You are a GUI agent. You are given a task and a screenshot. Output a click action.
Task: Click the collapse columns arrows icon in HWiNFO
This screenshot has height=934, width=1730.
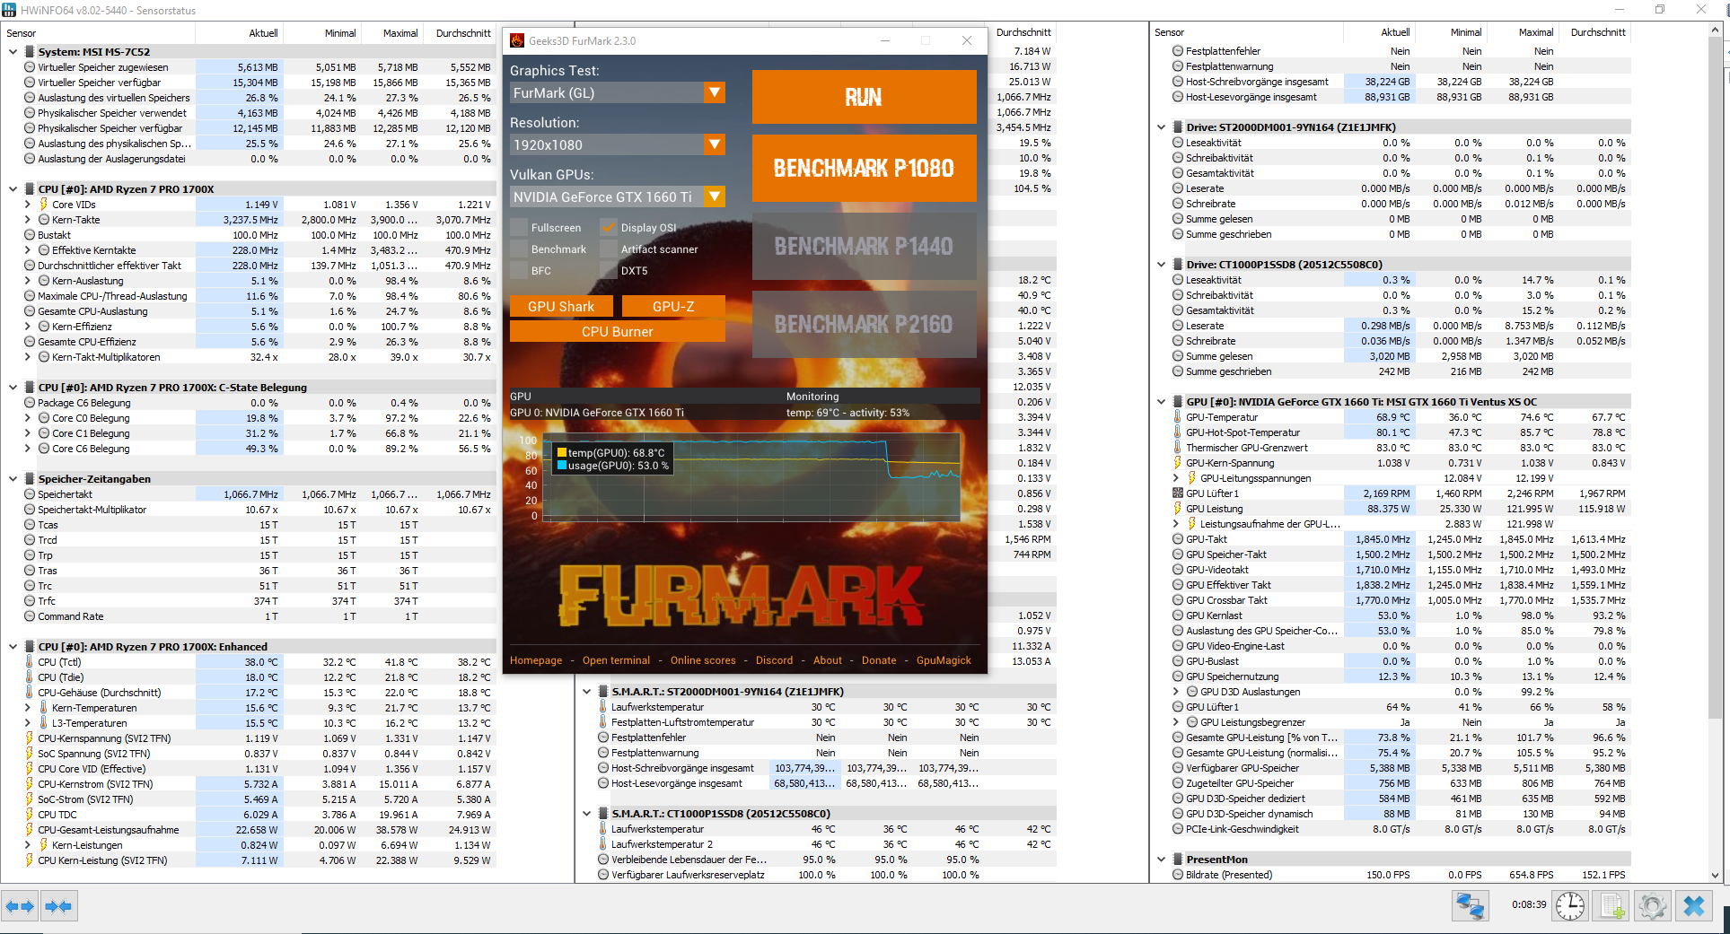[x=58, y=906]
